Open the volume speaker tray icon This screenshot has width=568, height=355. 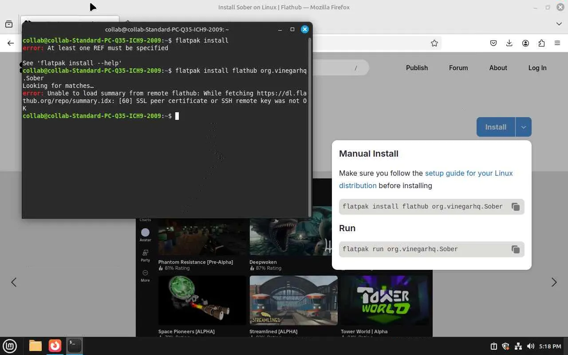coord(530,346)
